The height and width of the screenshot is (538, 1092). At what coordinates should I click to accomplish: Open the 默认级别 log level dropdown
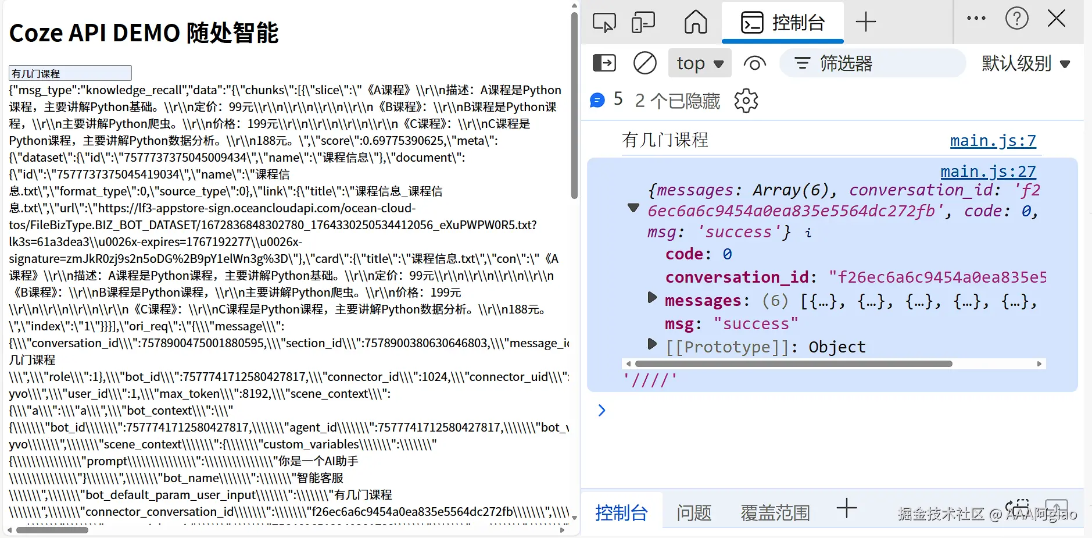tap(1026, 63)
